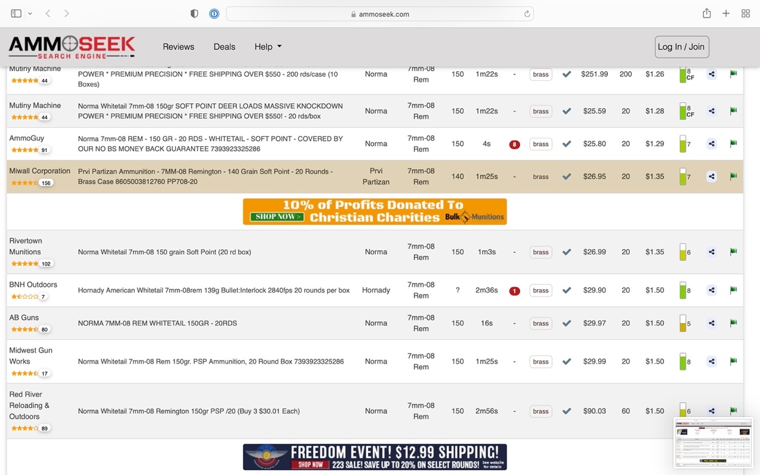Share the AmmoGuy $25.80 listing

tap(711, 144)
